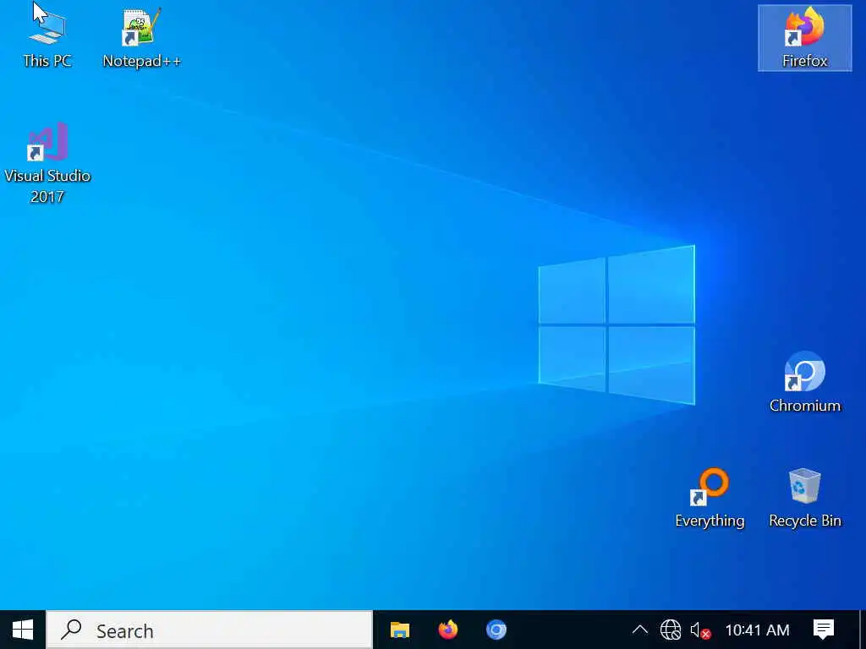Click the Show desktop strip at the end of the taskbar
The height and width of the screenshot is (649, 866).
pos(862,630)
